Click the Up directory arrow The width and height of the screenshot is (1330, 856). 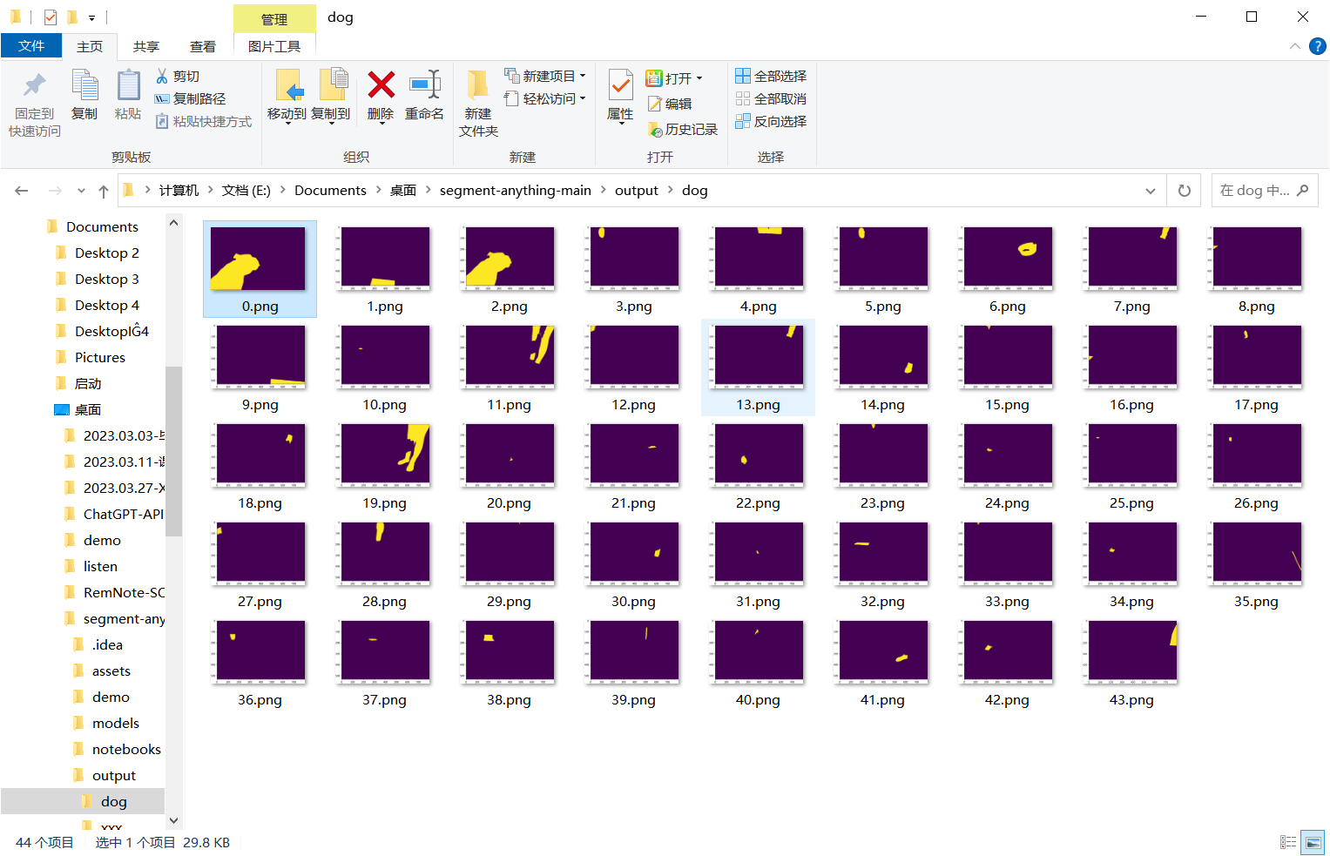(104, 191)
